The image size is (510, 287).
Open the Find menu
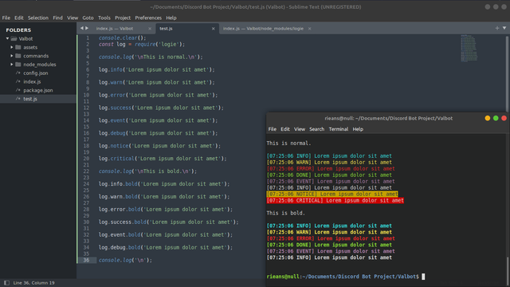tap(57, 18)
